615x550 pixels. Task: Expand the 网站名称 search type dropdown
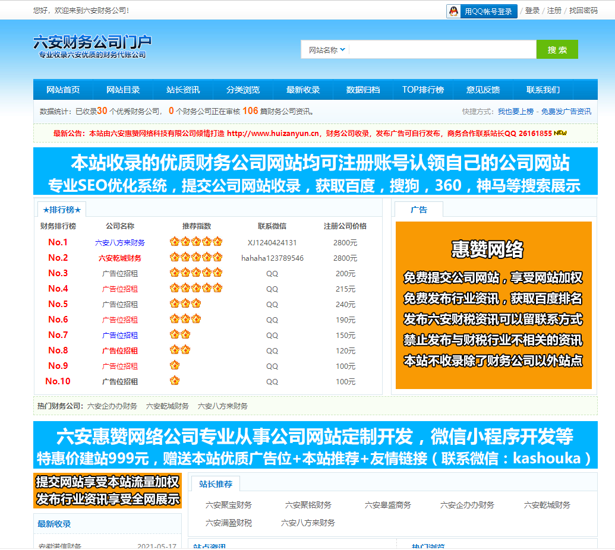pyautogui.click(x=327, y=50)
